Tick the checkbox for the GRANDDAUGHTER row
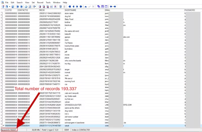Screen dimensions: 202x132 click(x=2, y=105)
